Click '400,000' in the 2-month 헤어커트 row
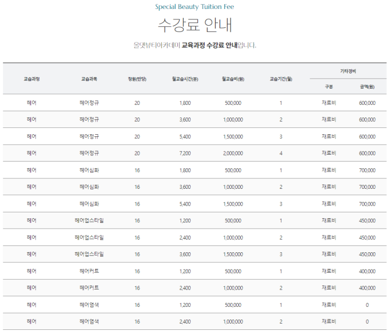This screenshot has width=390, height=332. coord(367,288)
